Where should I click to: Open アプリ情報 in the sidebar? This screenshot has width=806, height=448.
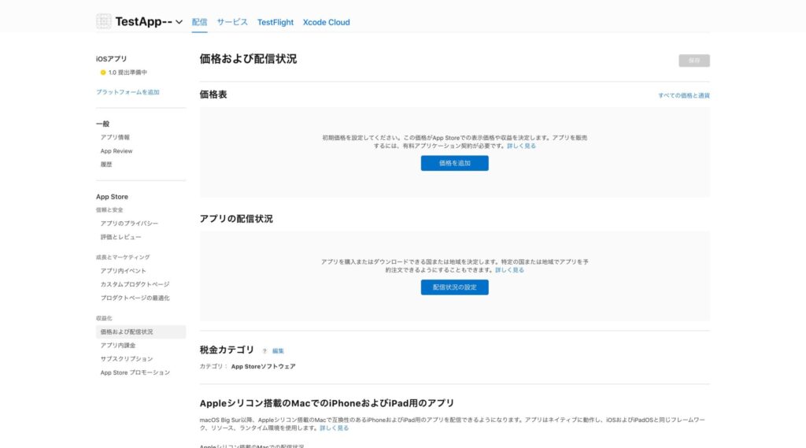click(x=115, y=137)
